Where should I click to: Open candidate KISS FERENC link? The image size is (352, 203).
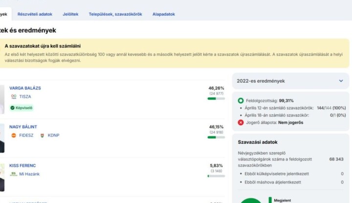pyautogui.click(x=22, y=165)
